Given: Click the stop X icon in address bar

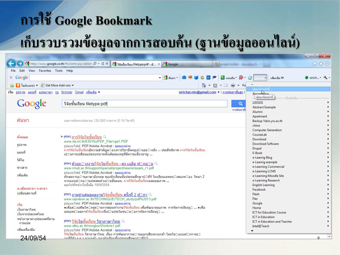Looking at the screenshot, I should 107,64.
